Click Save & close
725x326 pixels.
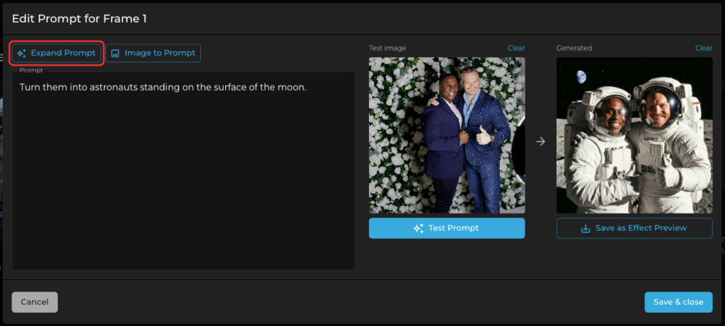678,302
